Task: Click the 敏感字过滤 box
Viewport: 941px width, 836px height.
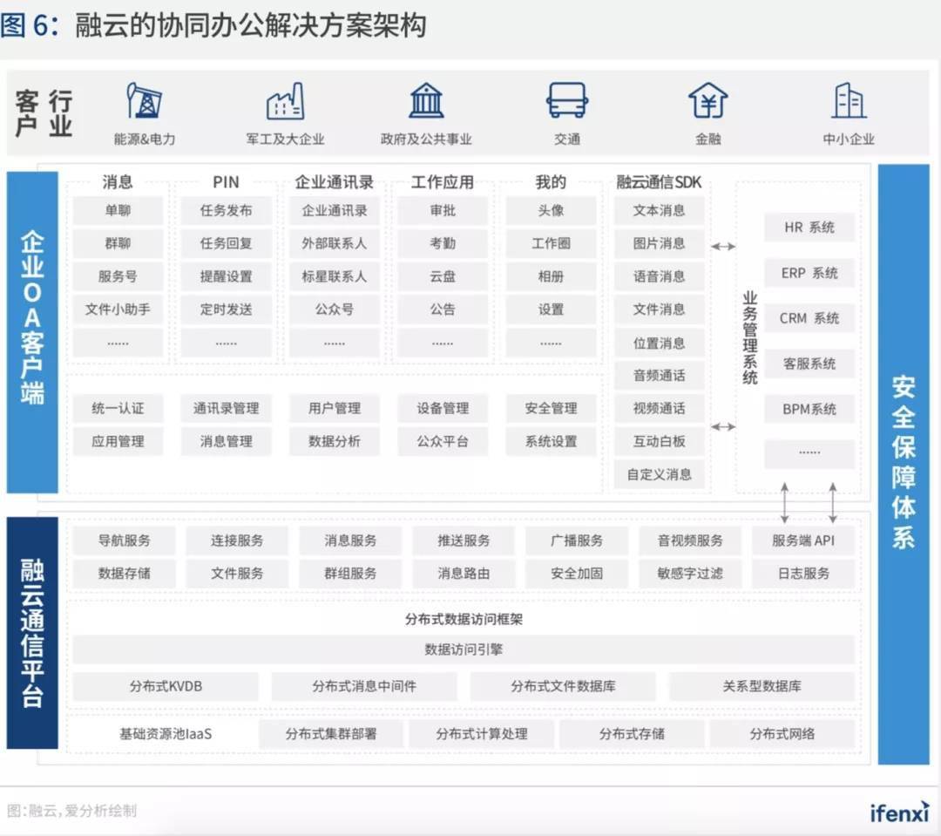Action: tap(690, 574)
